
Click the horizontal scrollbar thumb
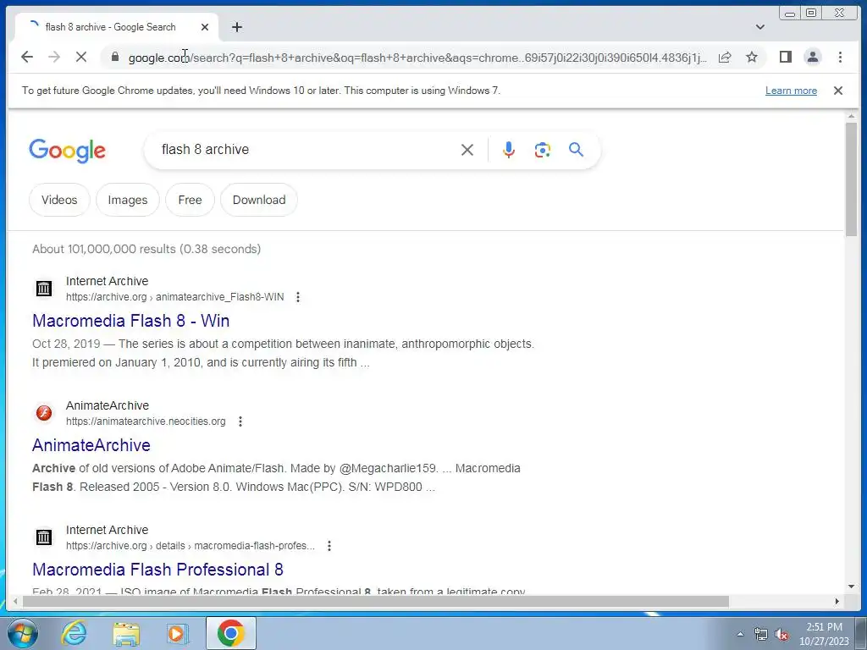[x=375, y=602]
